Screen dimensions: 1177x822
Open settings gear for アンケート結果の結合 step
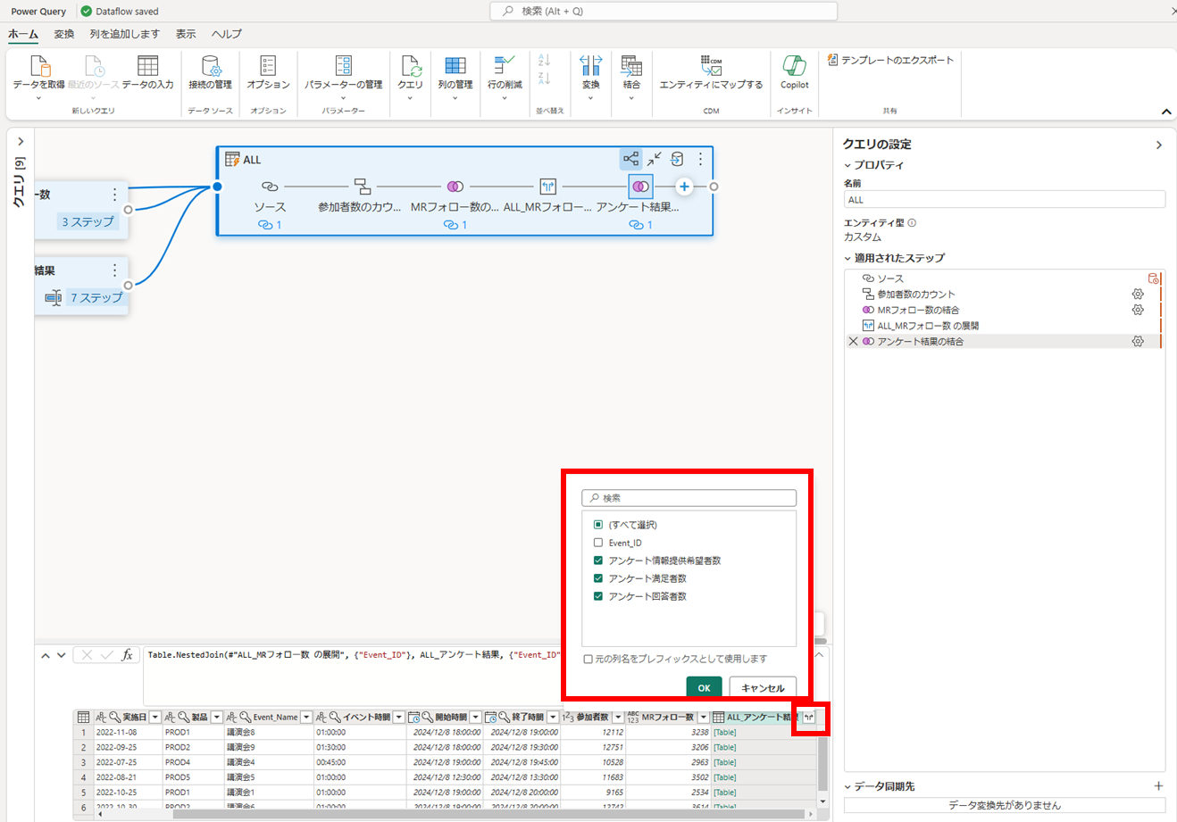tap(1138, 341)
